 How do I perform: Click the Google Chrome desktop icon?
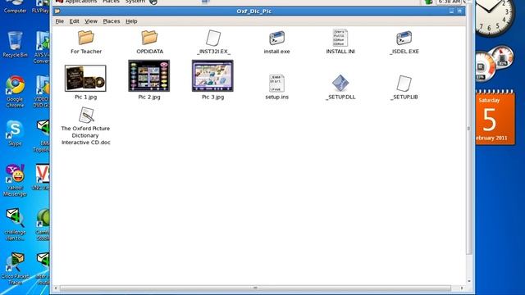coord(15,91)
